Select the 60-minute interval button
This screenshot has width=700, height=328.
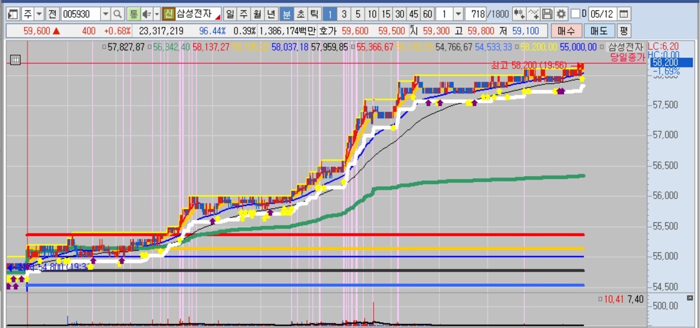[x=428, y=14]
